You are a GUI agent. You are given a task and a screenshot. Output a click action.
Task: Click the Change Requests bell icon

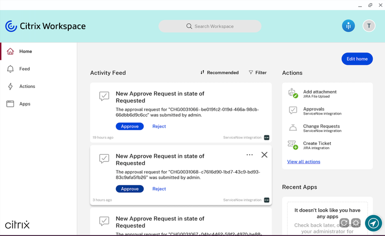pyautogui.click(x=293, y=128)
